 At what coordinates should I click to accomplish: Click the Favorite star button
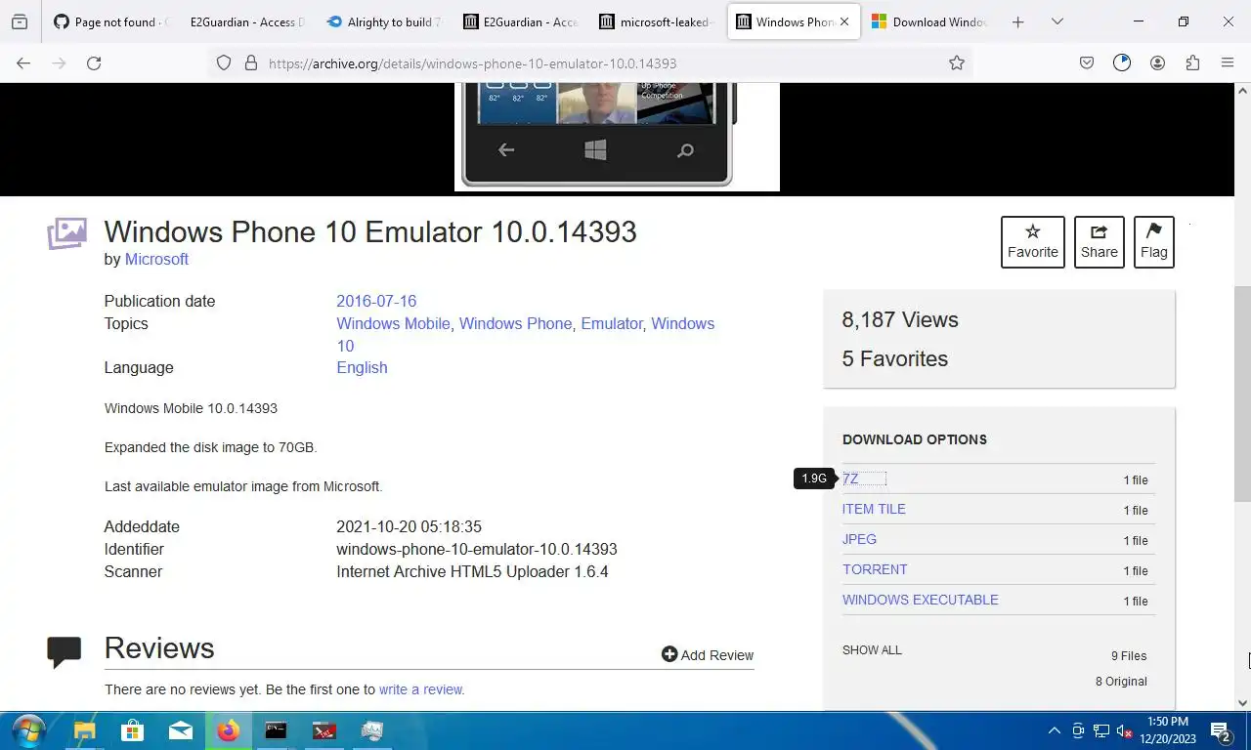[x=1032, y=241]
